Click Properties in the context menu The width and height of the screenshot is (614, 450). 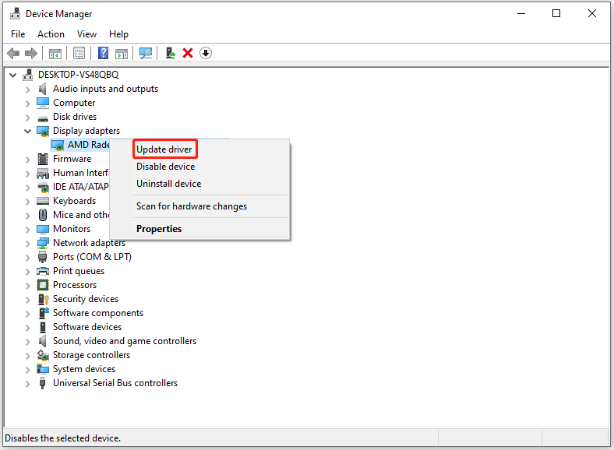click(159, 229)
